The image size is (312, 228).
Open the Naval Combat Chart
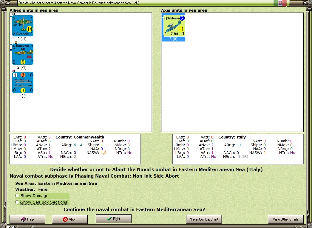(x=204, y=219)
